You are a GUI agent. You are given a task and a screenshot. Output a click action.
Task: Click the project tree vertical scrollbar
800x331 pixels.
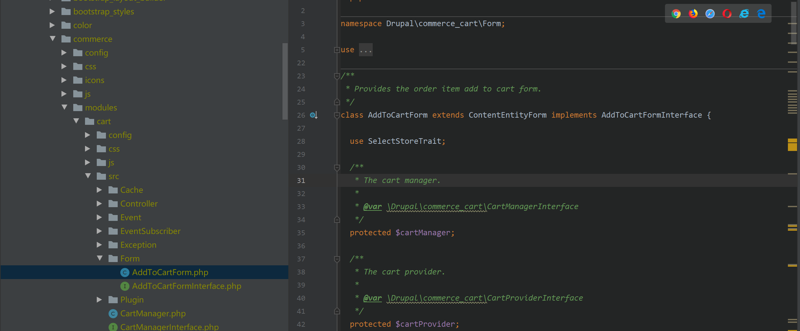coord(285,81)
